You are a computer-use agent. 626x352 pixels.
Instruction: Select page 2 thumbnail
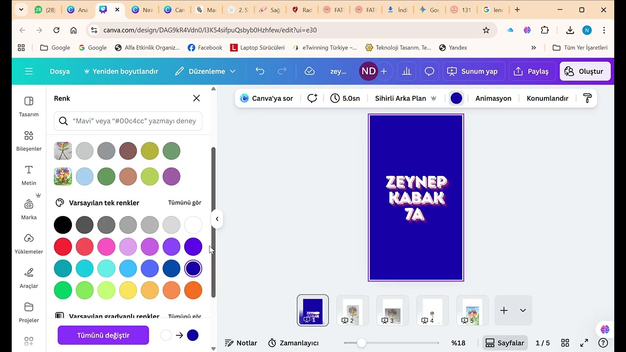pos(353,310)
